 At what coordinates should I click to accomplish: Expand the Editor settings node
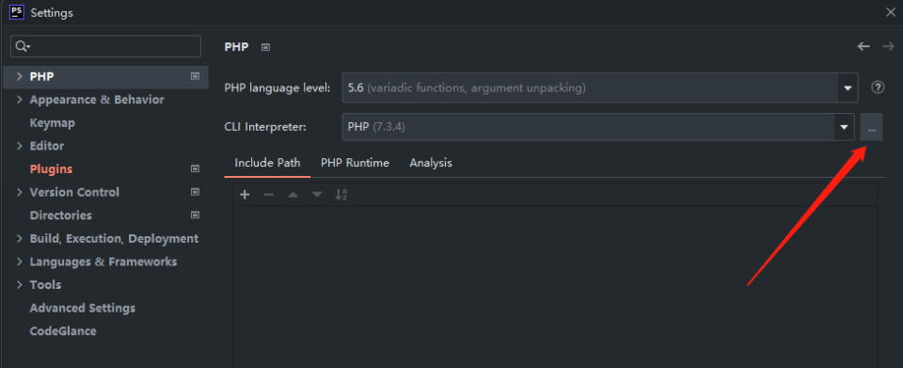[19, 146]
